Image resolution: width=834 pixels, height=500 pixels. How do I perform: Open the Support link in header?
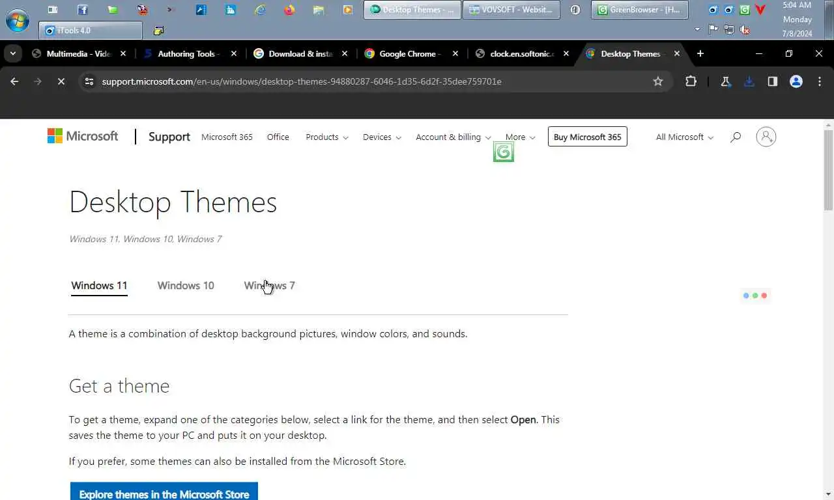[169, 137]
